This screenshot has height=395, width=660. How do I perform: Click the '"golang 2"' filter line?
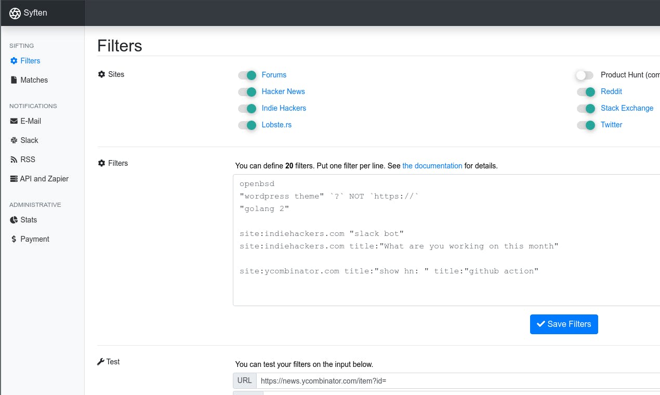(x=264, y=208)
